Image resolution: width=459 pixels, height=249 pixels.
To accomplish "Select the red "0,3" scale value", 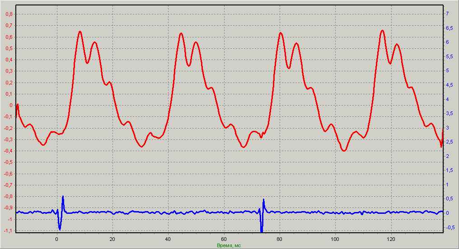I will pyautogui.click(x=9, y=71).
